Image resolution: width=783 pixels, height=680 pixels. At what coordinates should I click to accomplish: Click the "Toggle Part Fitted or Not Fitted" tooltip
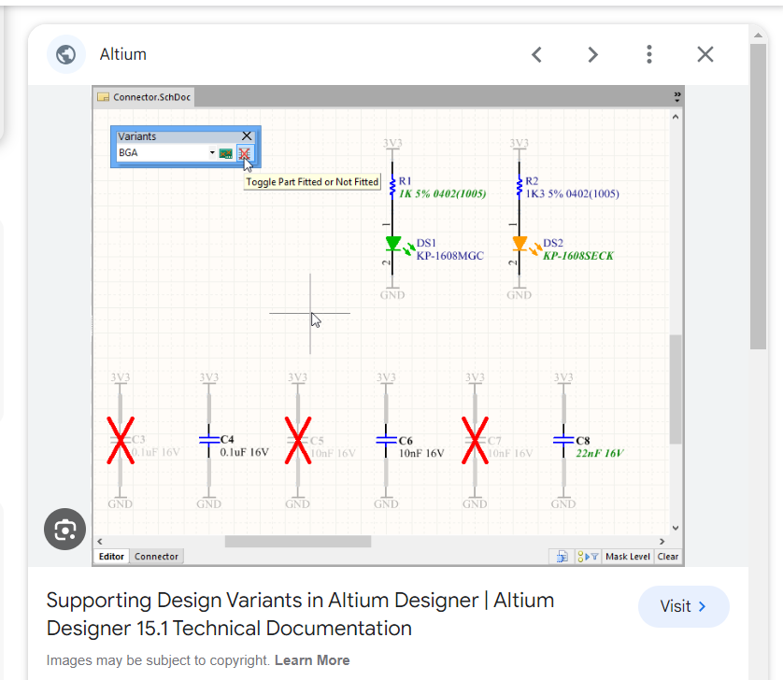tap(312, 182)
